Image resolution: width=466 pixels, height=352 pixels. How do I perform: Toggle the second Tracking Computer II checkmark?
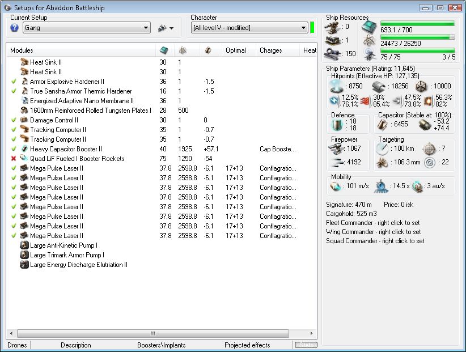click(14, 139)
